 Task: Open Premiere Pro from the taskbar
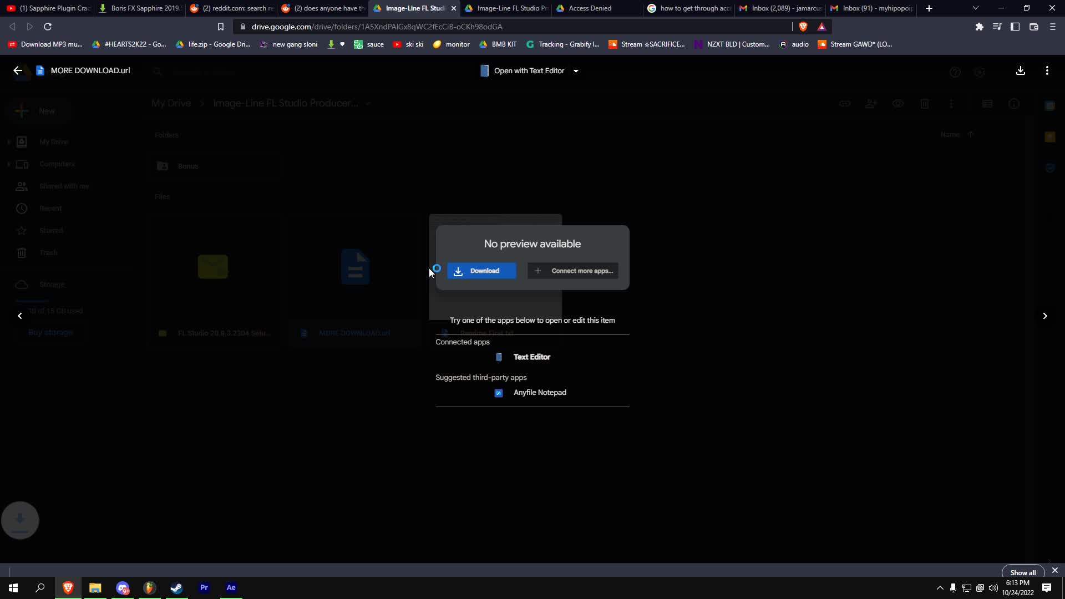click(x=204, y=587)
